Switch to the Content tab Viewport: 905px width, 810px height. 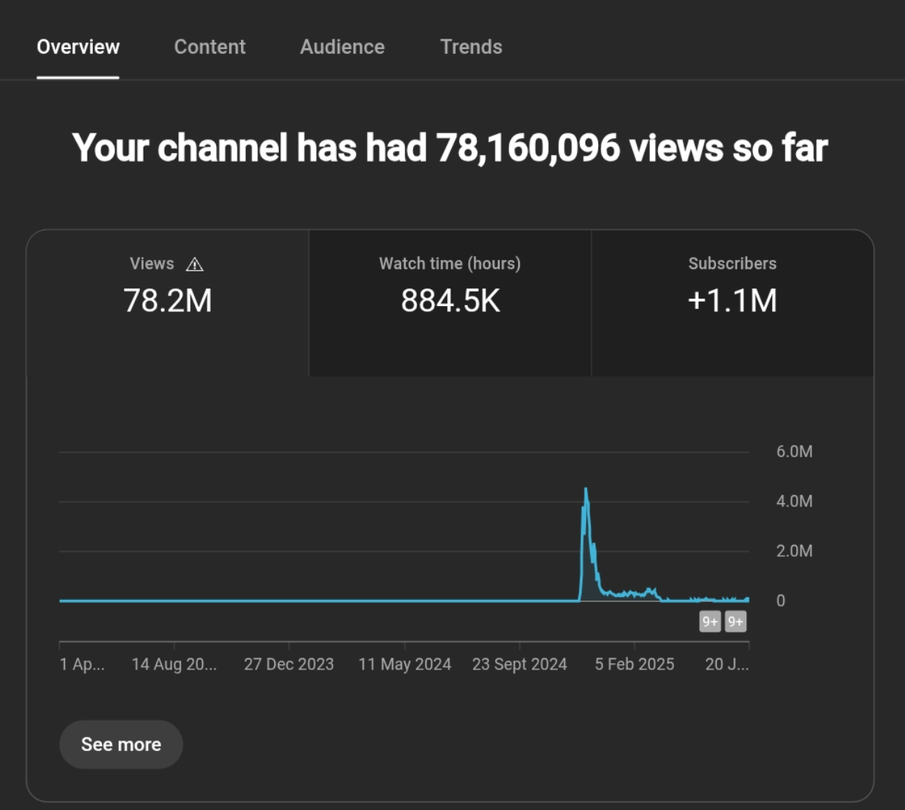209,47
